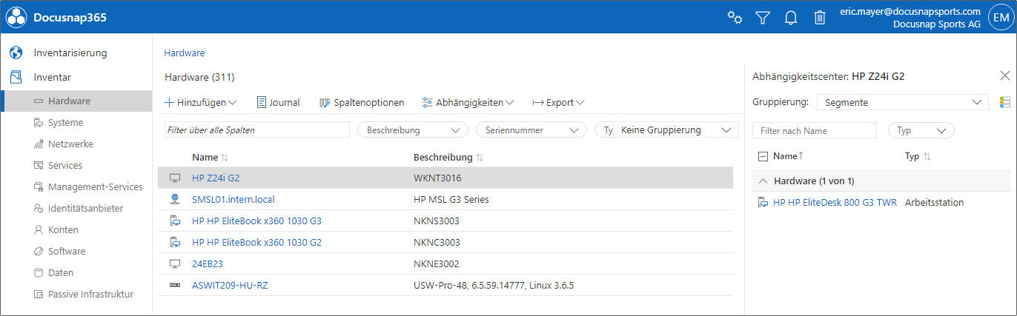The width and height of the screenshot is (1017, 316).
Task: Close the Abhängigkeitscenter panel
Action: click(1005, 75)
